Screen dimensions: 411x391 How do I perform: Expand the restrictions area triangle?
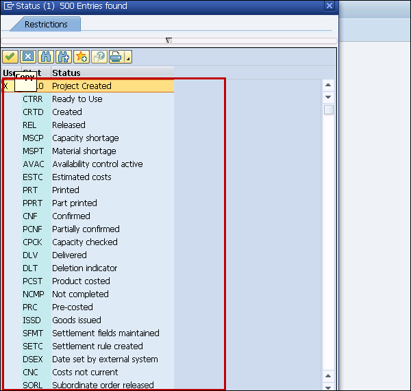169,40
